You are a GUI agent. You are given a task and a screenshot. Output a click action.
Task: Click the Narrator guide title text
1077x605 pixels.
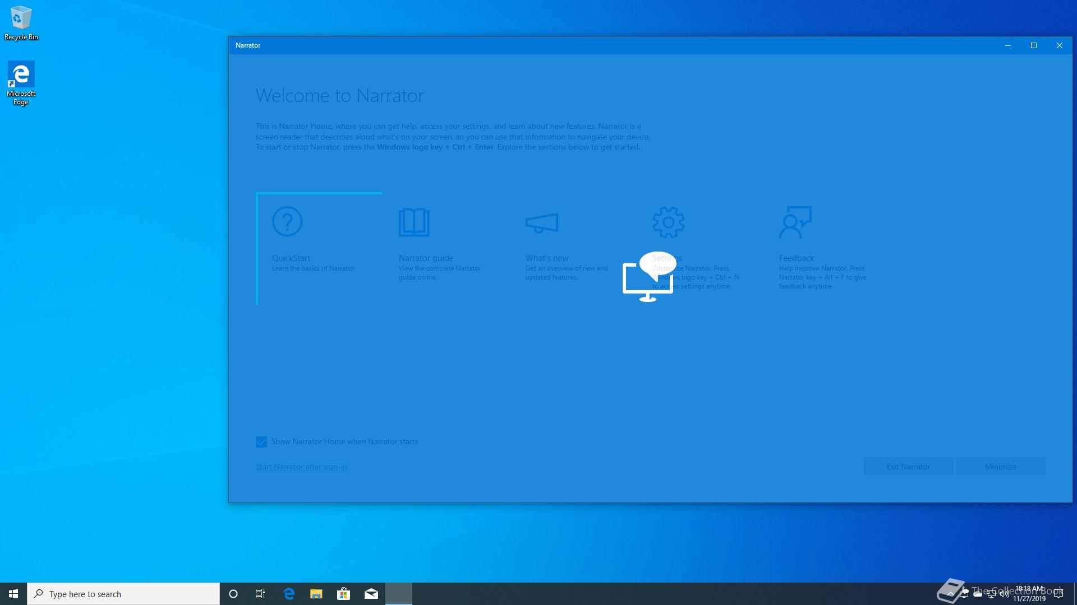point(426,258)
